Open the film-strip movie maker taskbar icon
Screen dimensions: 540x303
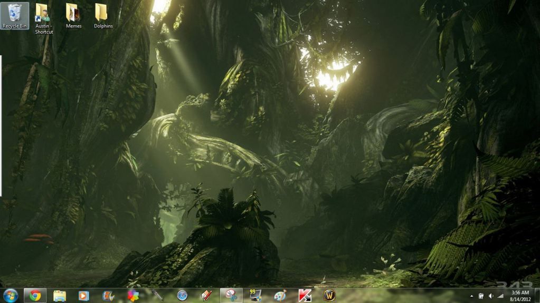click(x=108, y=296)
